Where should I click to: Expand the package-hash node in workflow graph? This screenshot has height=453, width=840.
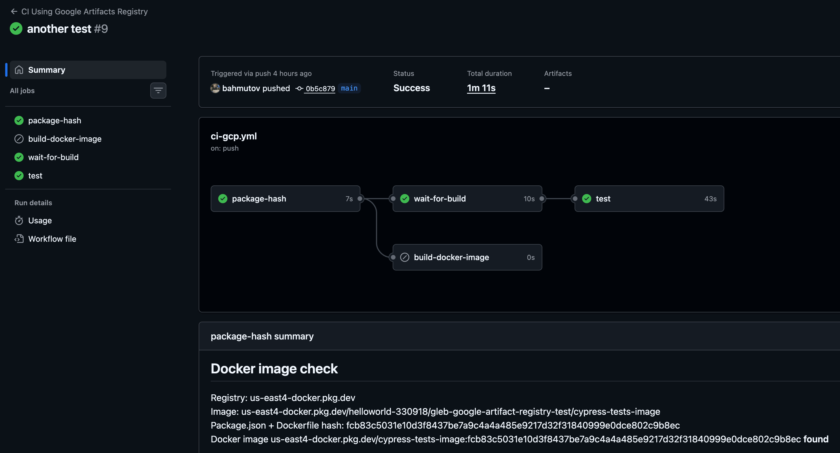click(x=285, y=199)
